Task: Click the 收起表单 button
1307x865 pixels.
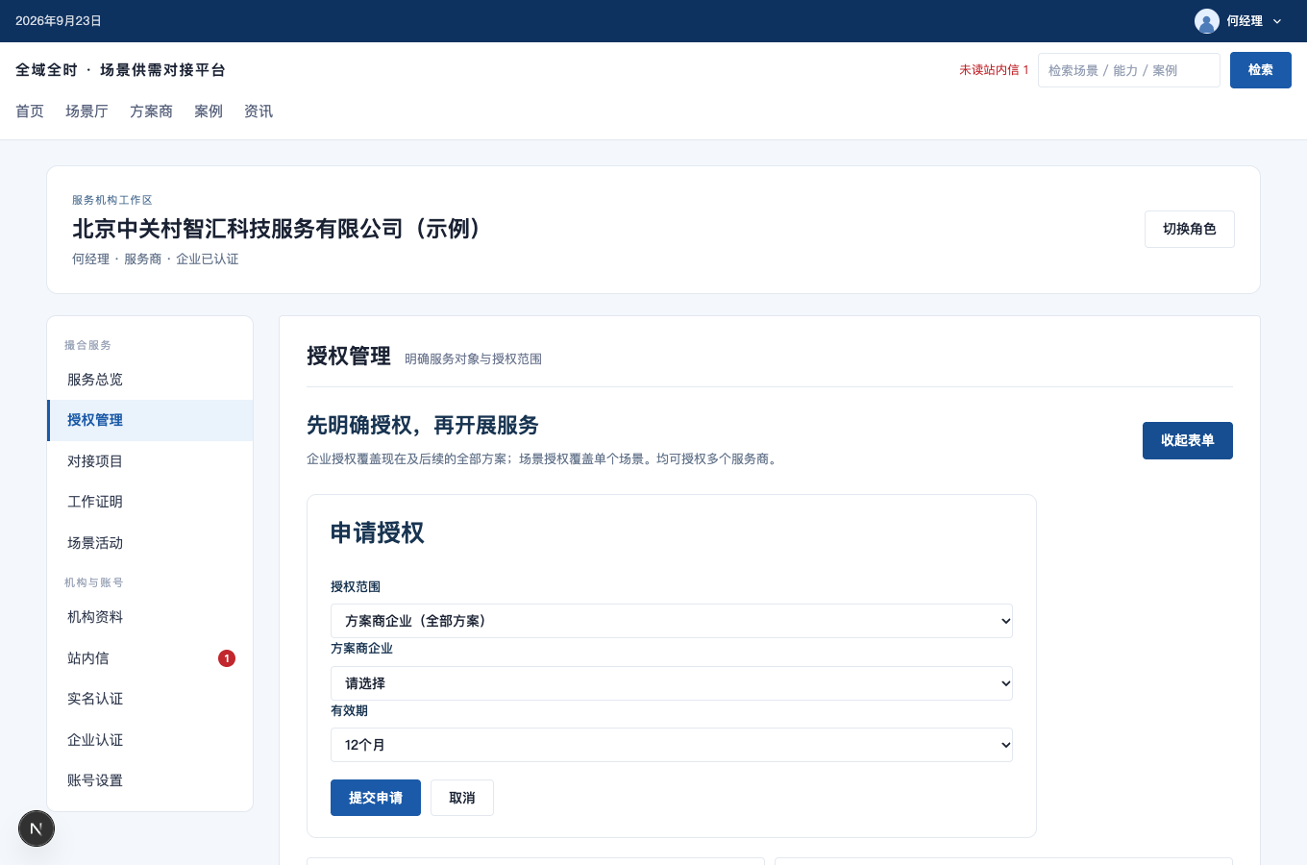Action: [1188, 440]
